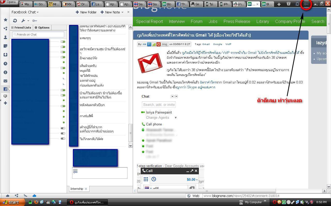Toggle Opera Turbo in the status bar
The height and width of the screenshot is (206, 331).
pos(25,196)
